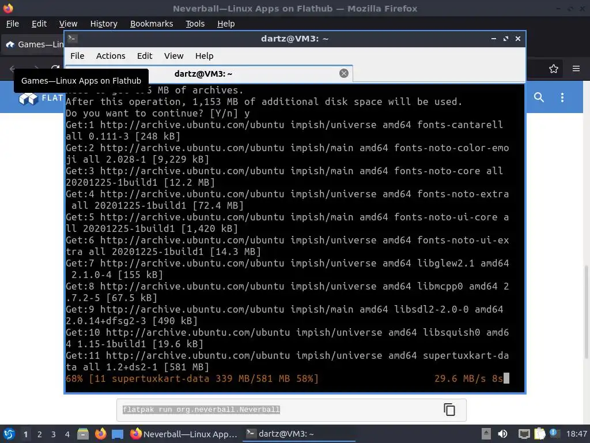The image size is (590, 443).
Task: Open Firefox Tools menu
Action: 195,24
